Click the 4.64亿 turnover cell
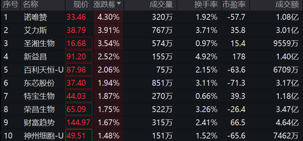Screen dimensions: 303x141 coord(287,122)
